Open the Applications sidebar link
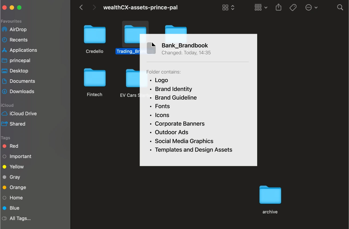Screen dimensions: 349x229 pyautogui.click(x=23, y=50)
